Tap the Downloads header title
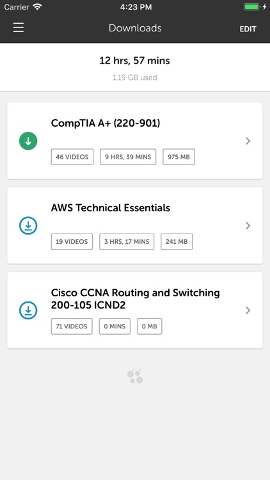Screen dimensions: 270x480 [x=135, y=28]
